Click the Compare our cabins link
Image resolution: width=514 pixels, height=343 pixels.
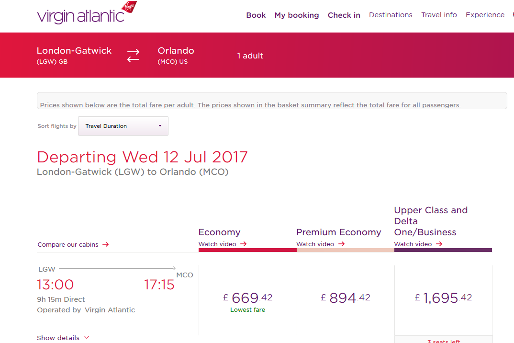(x=68, y=244)
